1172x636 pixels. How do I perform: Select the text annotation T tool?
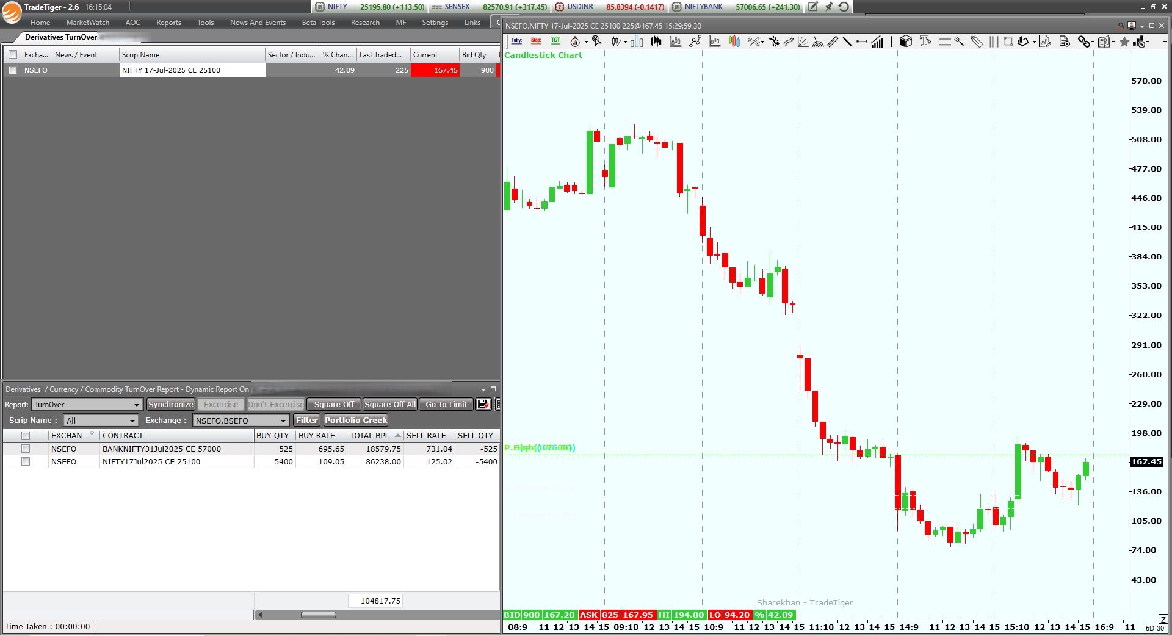[x=925, y=42]
